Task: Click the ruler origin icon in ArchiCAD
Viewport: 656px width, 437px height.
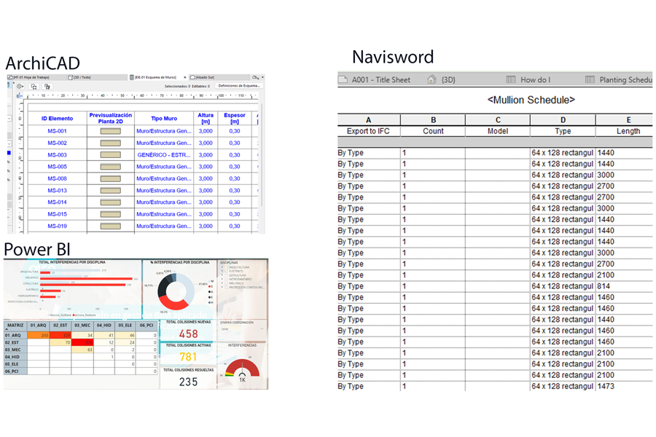Action: (x=19, y=95)
